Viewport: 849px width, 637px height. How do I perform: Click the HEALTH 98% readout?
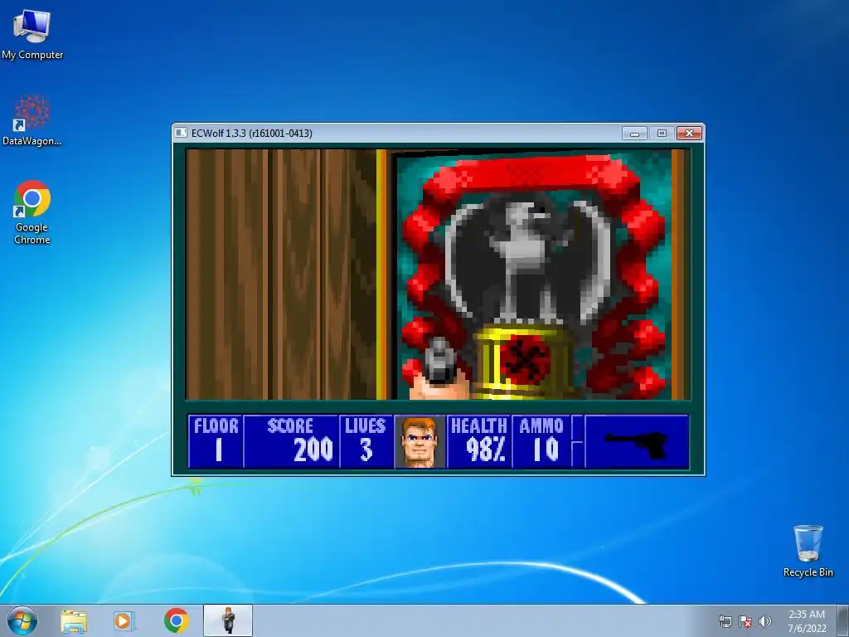click(x=479, y=441)
